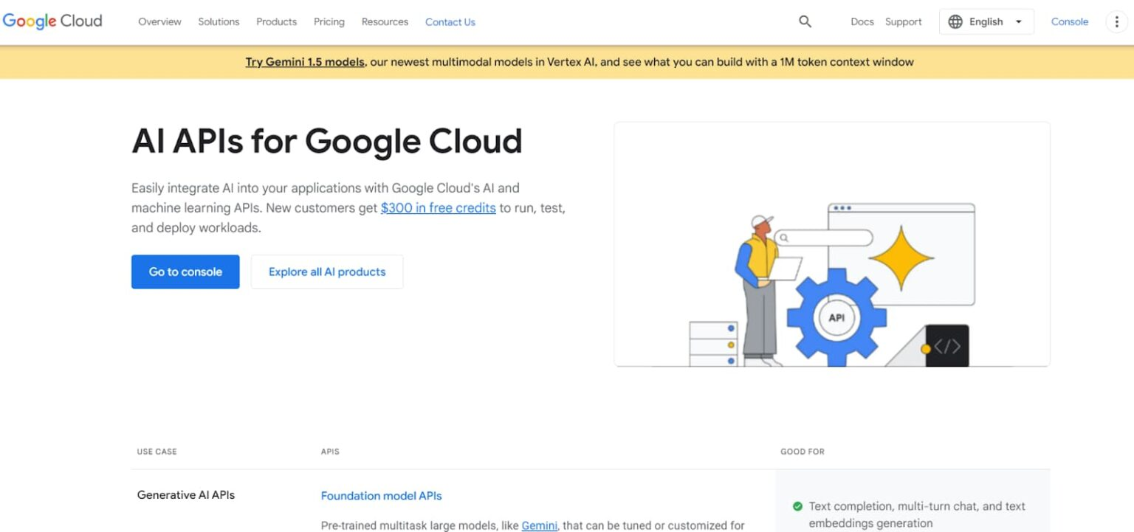Open the Solutions menu

pos(219,22)
